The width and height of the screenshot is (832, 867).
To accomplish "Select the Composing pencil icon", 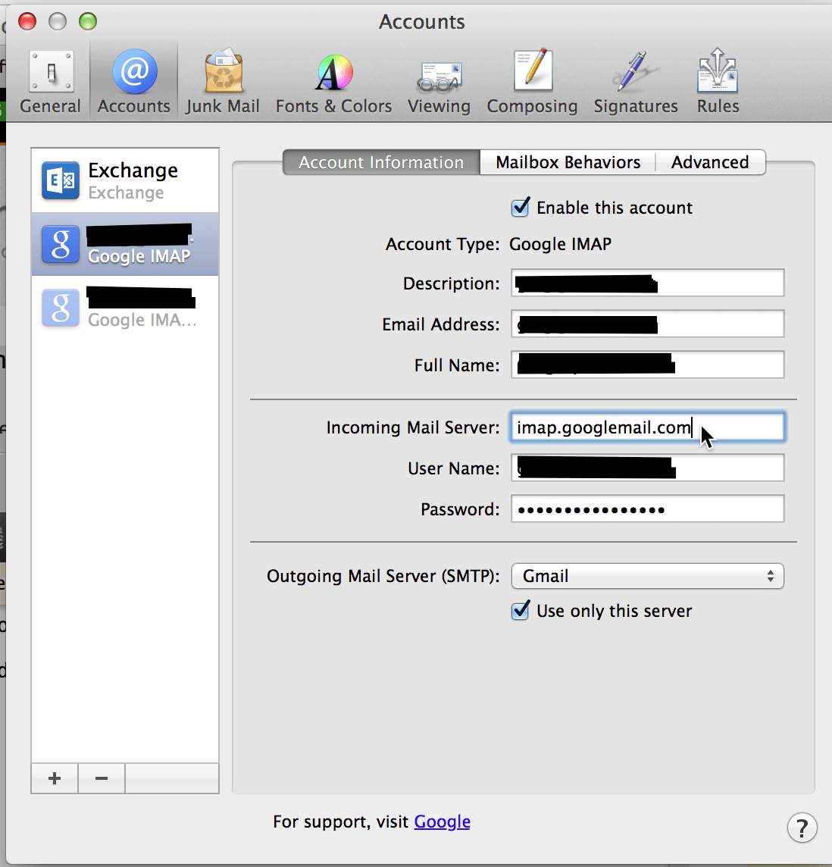I will pos(532,79).
